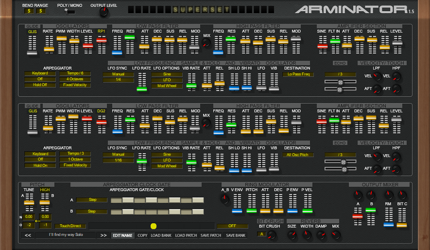The image size is (430, 250).
Task: Click the Reverb Damp knob
Action: coord(321,234)
